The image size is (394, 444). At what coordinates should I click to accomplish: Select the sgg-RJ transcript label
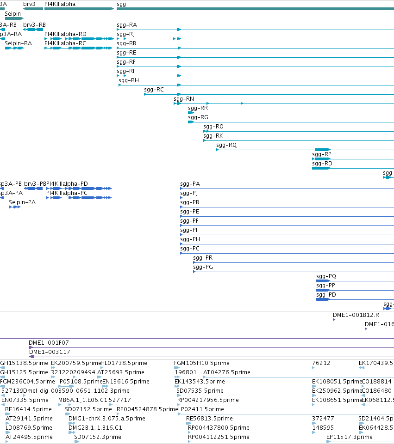(x=125, y=34)
